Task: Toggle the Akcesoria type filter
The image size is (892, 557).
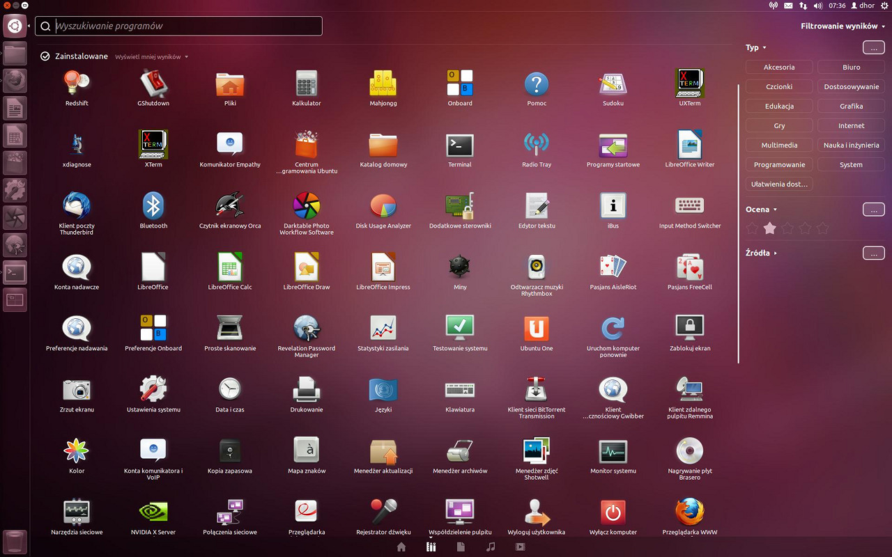Action: 779,68
